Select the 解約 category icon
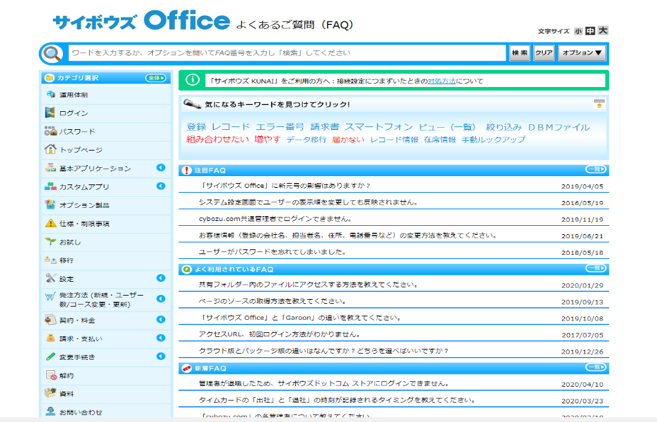The image size is (657, 422). coord(50,376)
